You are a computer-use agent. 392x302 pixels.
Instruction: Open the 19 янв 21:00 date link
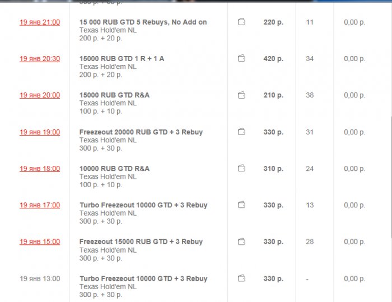[40, 22]
